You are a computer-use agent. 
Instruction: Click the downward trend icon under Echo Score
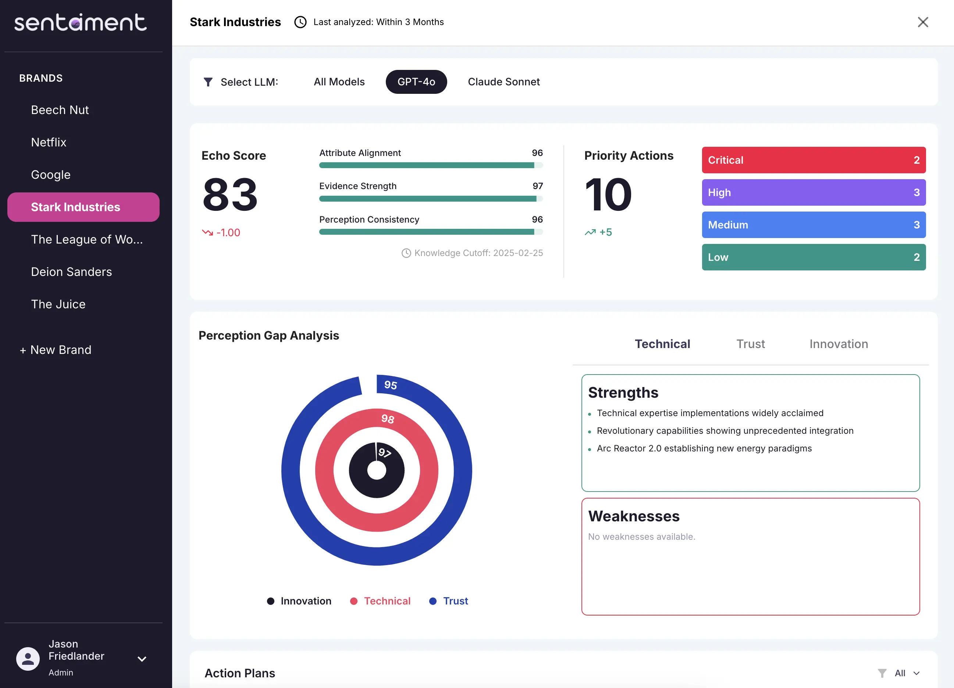pyautogui.click(x=207, y=232)
